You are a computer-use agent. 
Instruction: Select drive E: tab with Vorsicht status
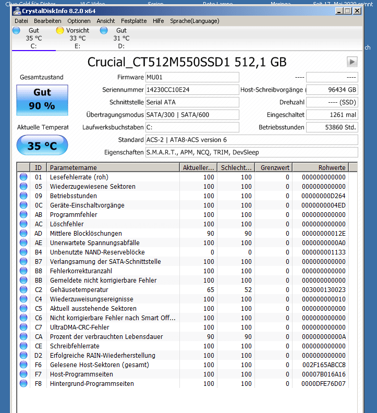[78, 38]
